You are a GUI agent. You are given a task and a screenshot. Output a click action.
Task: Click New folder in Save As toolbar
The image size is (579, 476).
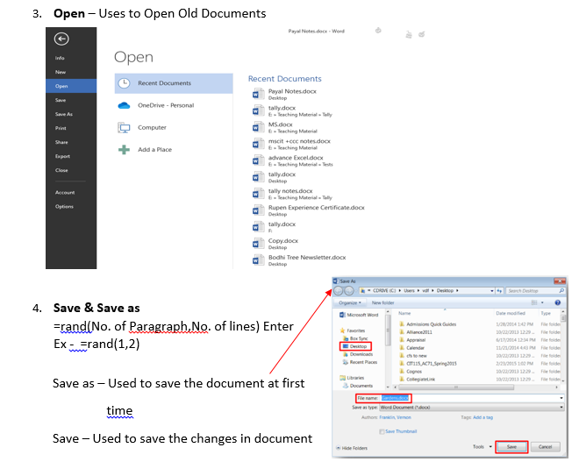382,302
